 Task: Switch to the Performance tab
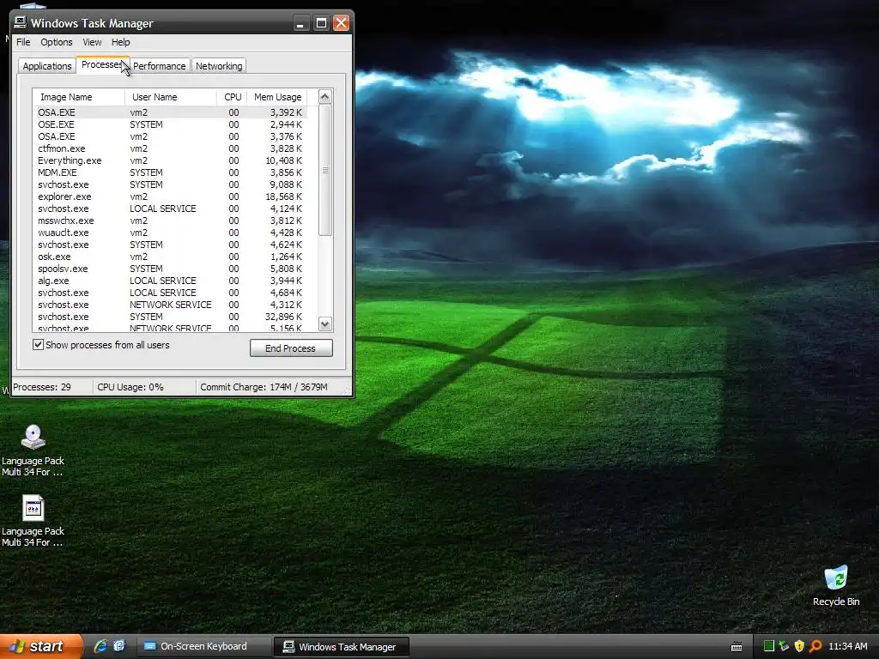coord(159,66)
